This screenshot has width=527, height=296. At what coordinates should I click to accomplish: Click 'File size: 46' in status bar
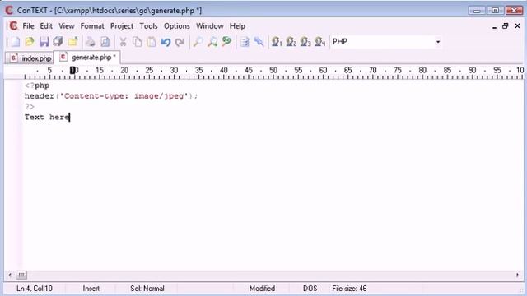click(x=349, y=289)
